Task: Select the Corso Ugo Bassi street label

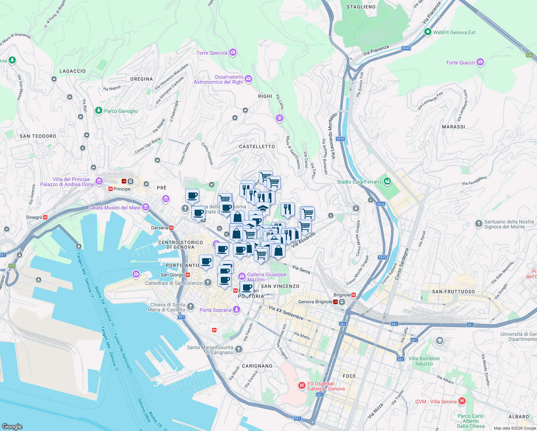Action: pos(147,146)
